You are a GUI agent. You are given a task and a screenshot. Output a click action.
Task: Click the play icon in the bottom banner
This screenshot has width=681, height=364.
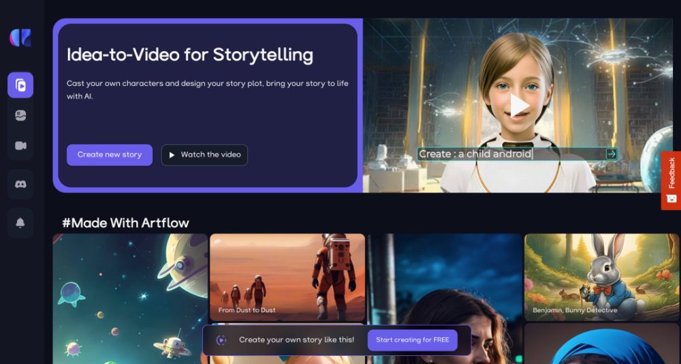point(221,340)
